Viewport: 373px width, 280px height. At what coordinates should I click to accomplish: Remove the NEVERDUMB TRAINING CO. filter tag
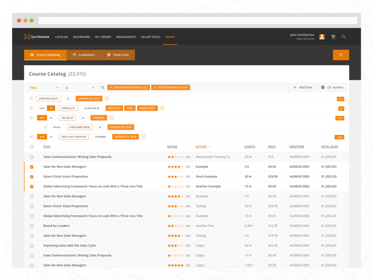tap(111, 87)
